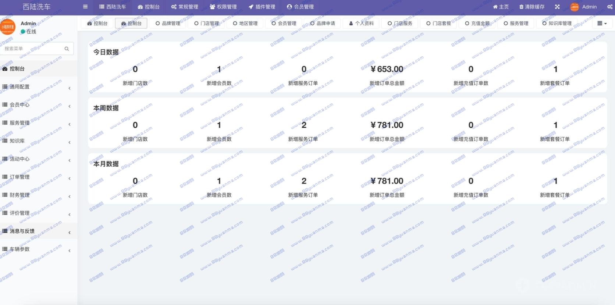Viewport: 615px width, 305px height.
Task: Switch to second (active) 控制台 tab
Action: point(131,23)
